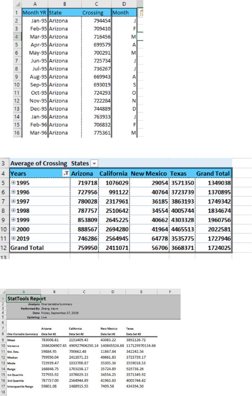Screen dimensions: 252x396
Task: Select column D header above Month
Action: [124, 4]
